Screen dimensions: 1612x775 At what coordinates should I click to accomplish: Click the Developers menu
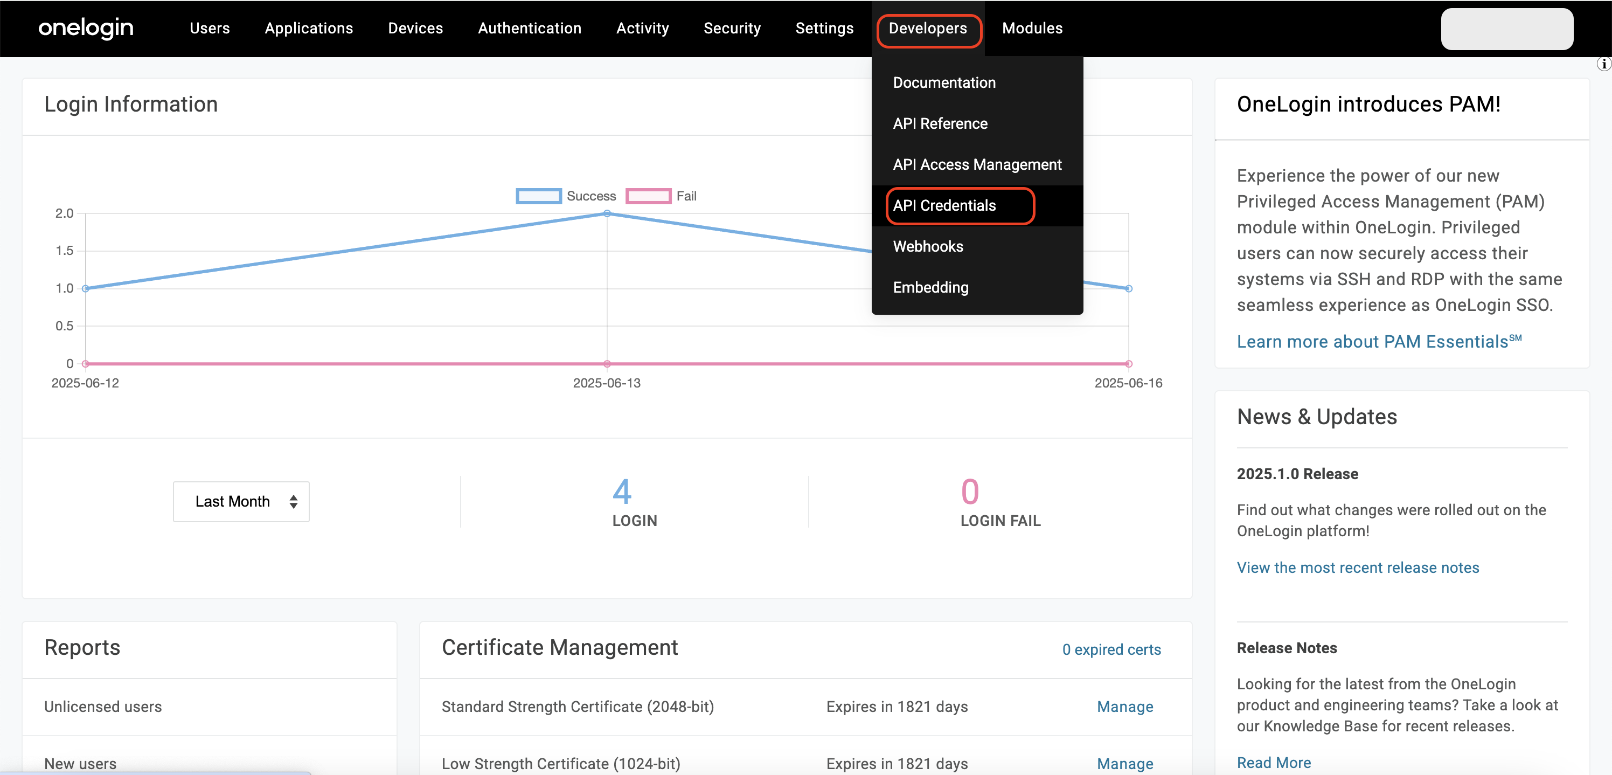(928, 28)
